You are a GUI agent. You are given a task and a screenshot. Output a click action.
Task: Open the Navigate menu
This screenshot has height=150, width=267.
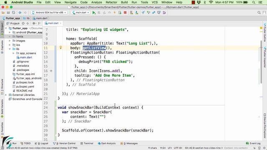coord(71,2)
